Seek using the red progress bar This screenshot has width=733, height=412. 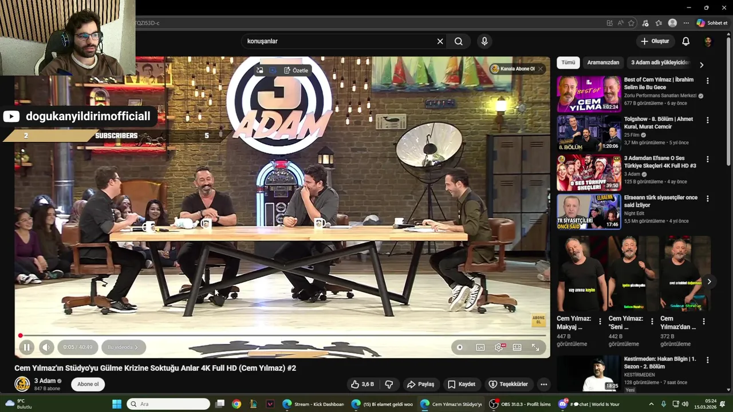point(283,335)
